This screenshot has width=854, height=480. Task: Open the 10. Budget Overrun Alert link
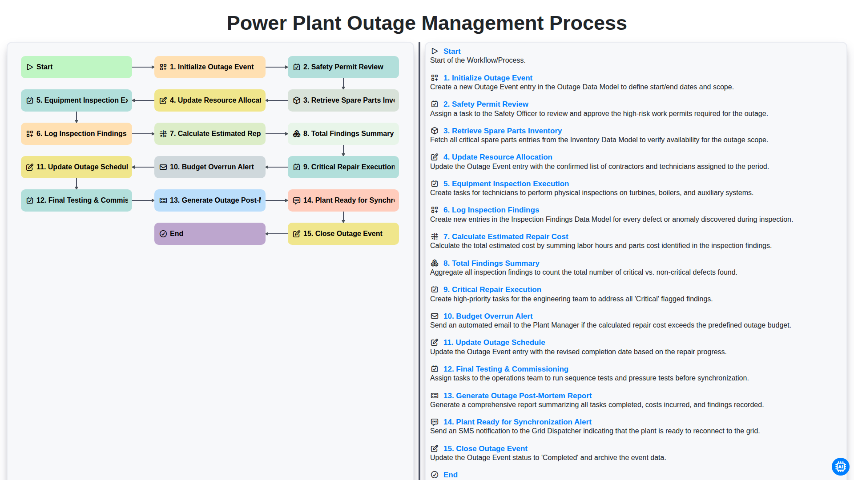tap(488, 316)
